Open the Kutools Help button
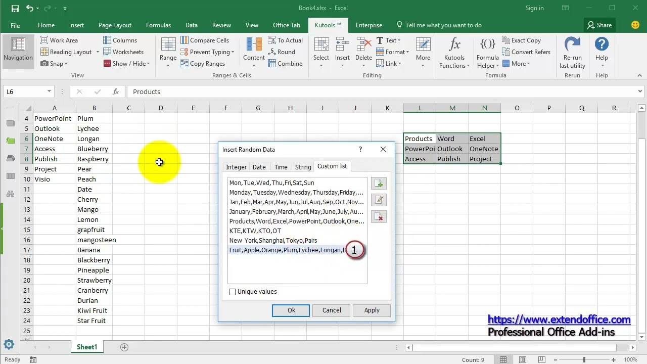647x364 pixels. coord(602,53)
